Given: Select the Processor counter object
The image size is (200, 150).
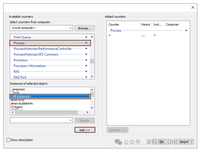Looking at the screenshot, I should tap(21, 60).
